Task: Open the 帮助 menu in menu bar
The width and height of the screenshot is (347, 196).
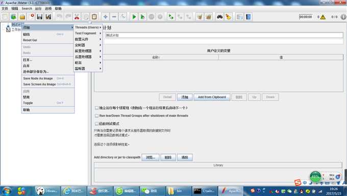Action: pos(58,8)
